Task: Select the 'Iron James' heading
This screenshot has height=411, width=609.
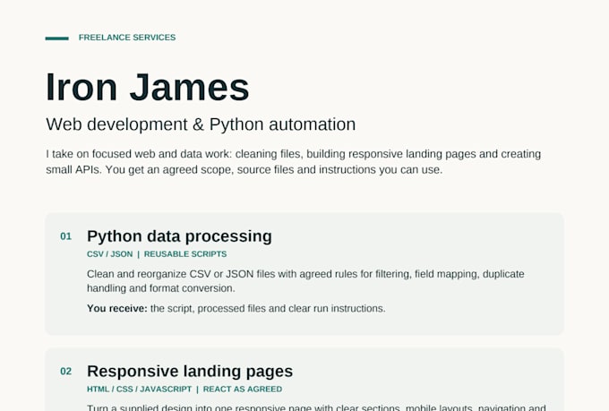Action: tap(148, 88)
